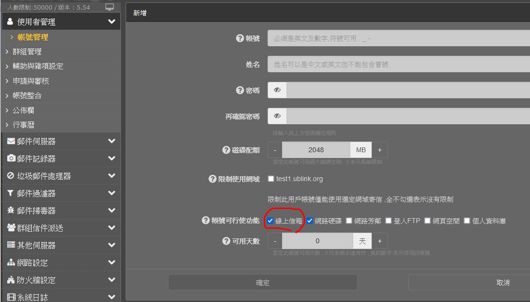Open 群組管理 in the sidebar
This screenshot has height=302, width=530.
[x=27, y=52]
